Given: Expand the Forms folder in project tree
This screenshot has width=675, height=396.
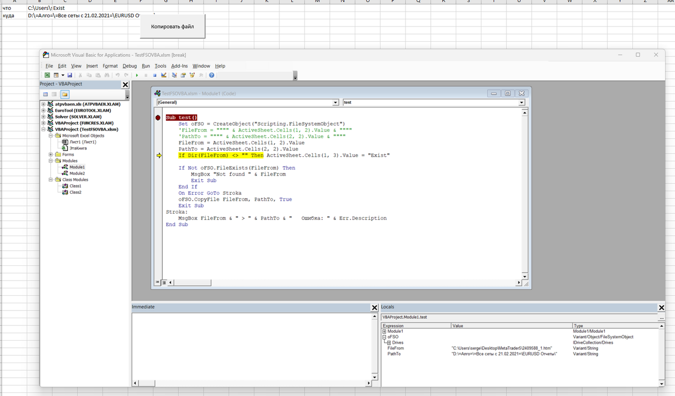Looking at the screenshot, I should 51,155.
